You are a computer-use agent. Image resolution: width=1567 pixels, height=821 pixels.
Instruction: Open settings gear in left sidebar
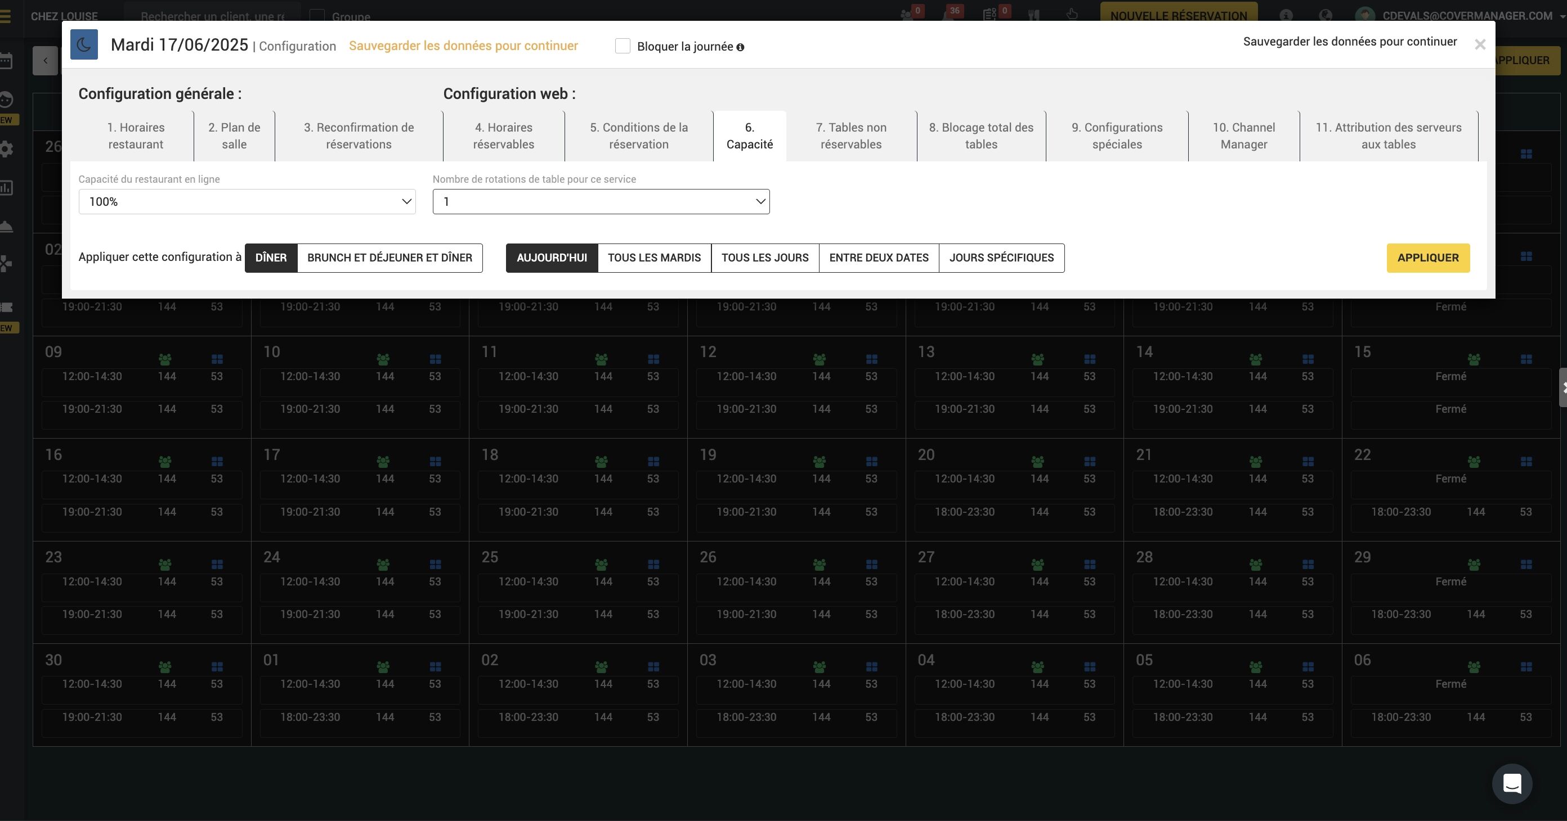click(6, 149)
